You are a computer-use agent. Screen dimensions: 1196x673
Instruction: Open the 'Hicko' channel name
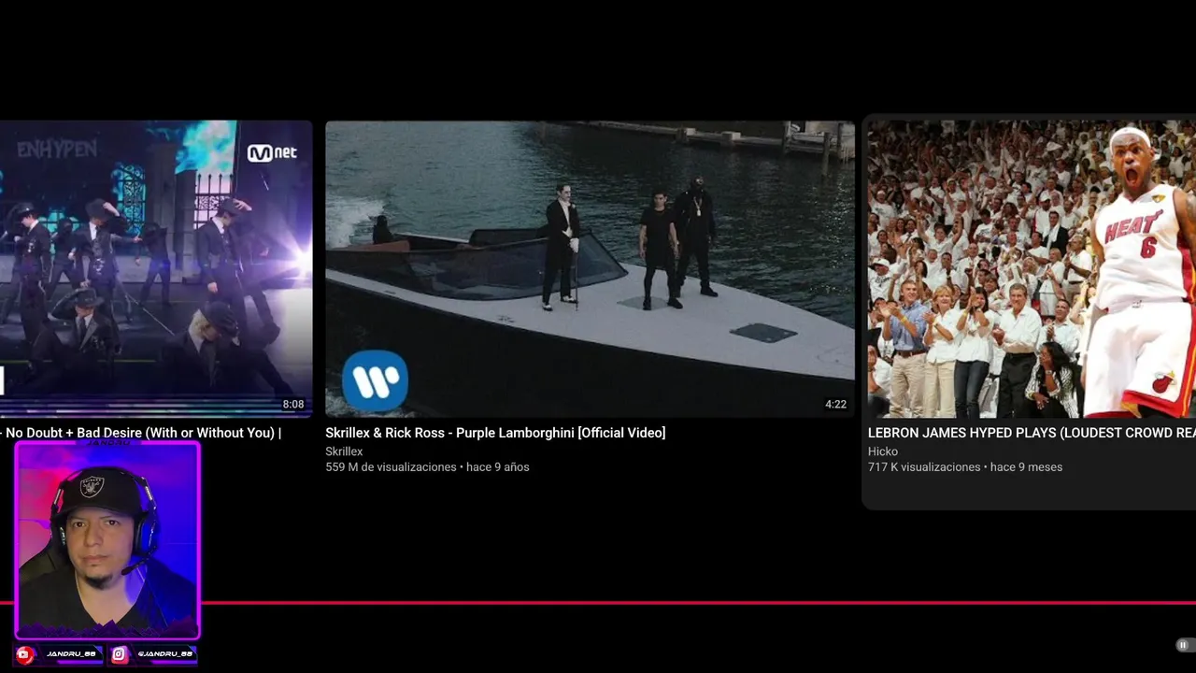(x=883, y=451)
